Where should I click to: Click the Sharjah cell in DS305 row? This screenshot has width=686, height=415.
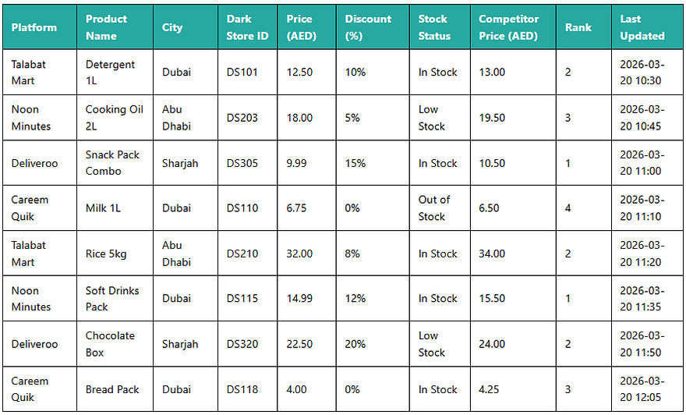coord(186,163)
